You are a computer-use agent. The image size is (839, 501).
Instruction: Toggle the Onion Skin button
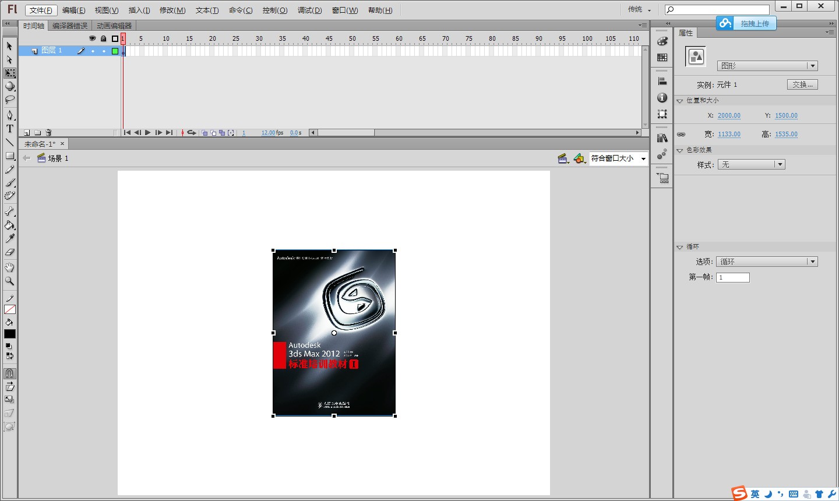[205, 133]
